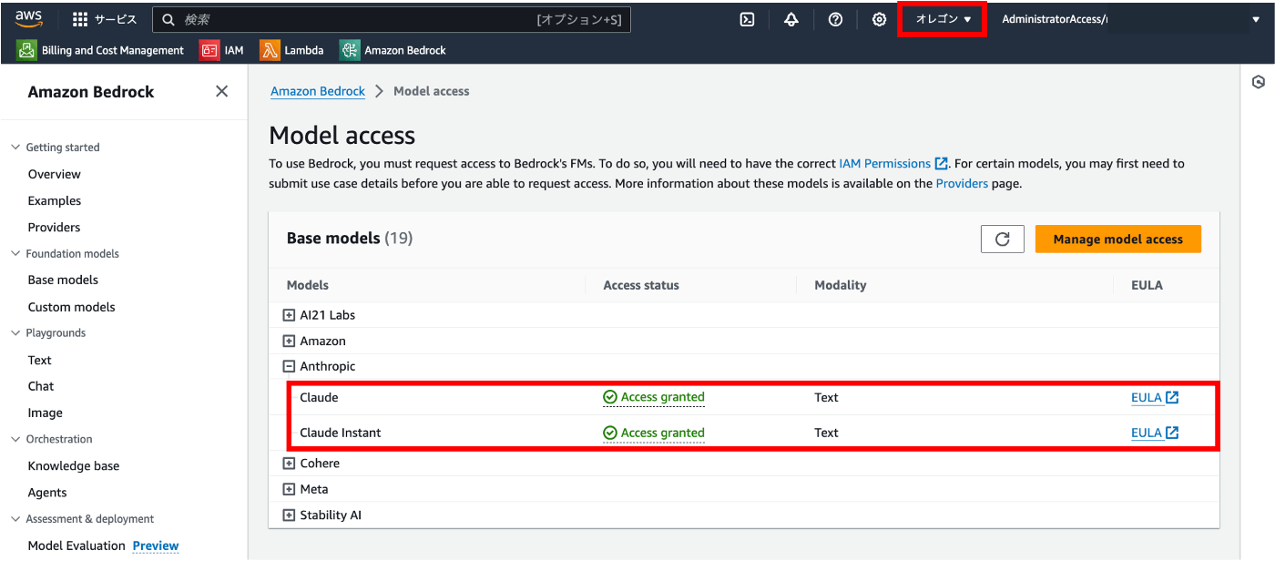Click the Lambda shortcut icon
The width and height of the screenshot is (1275, 561).
(x=270, y=50)
